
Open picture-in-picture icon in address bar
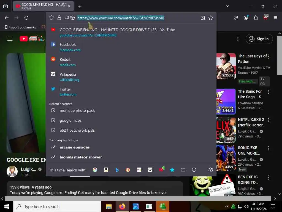pyautogui.click(x=203, y=18)
